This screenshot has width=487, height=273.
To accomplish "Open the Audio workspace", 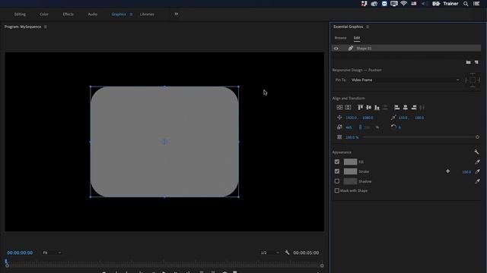I will click(x=93, y=14).
